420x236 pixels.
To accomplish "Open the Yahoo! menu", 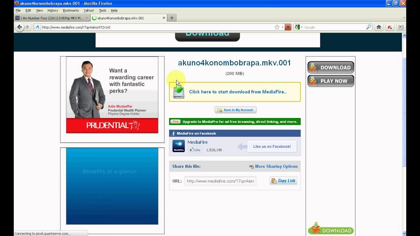I will [89, 10].
